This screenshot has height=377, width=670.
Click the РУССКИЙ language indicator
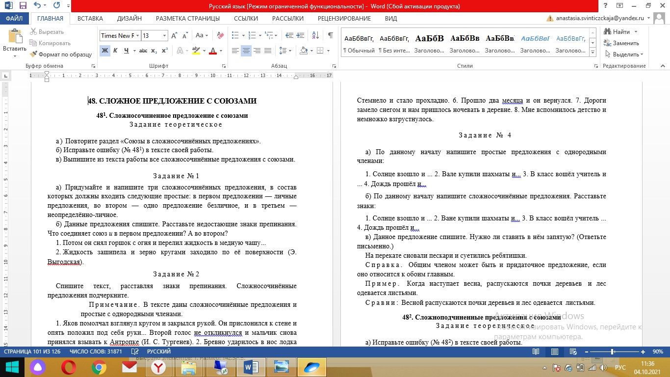tap(159, 352)
